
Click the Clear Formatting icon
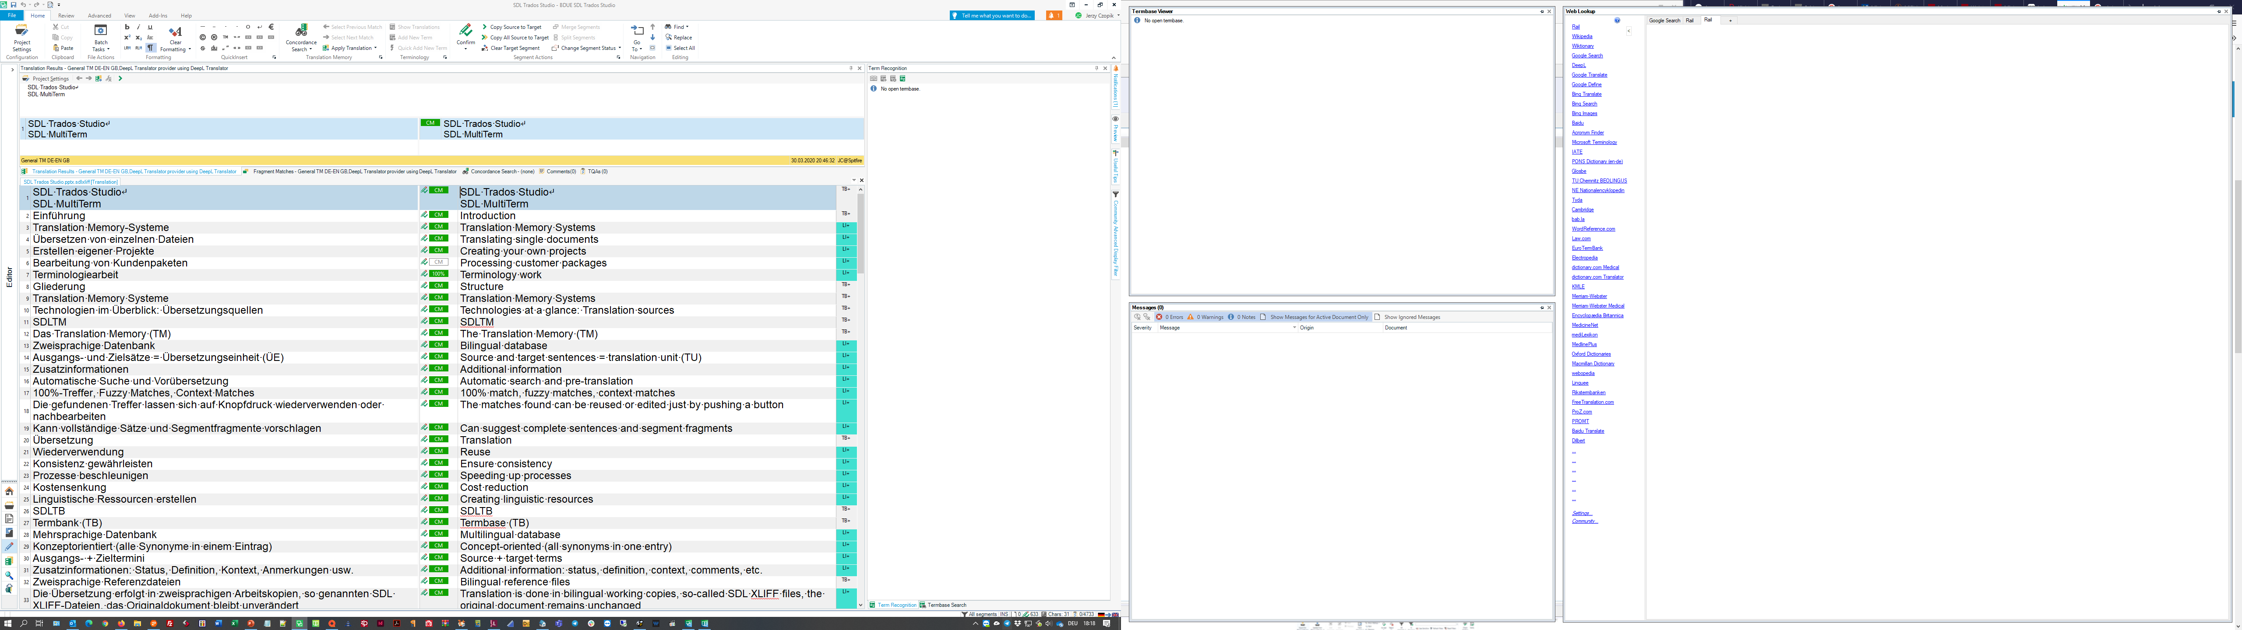[x=176, y=31]
